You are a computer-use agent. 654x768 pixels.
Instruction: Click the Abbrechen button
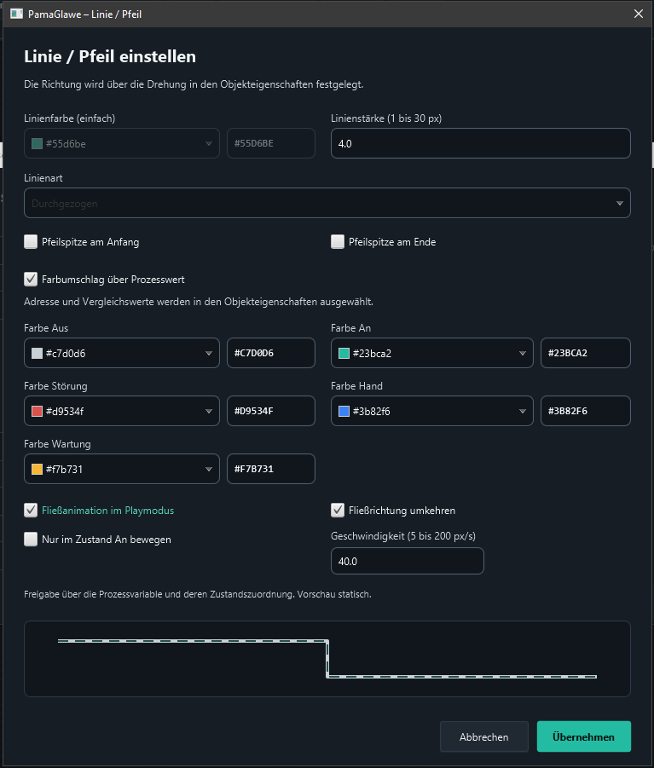pyautogui.click(x=484, y=736)
